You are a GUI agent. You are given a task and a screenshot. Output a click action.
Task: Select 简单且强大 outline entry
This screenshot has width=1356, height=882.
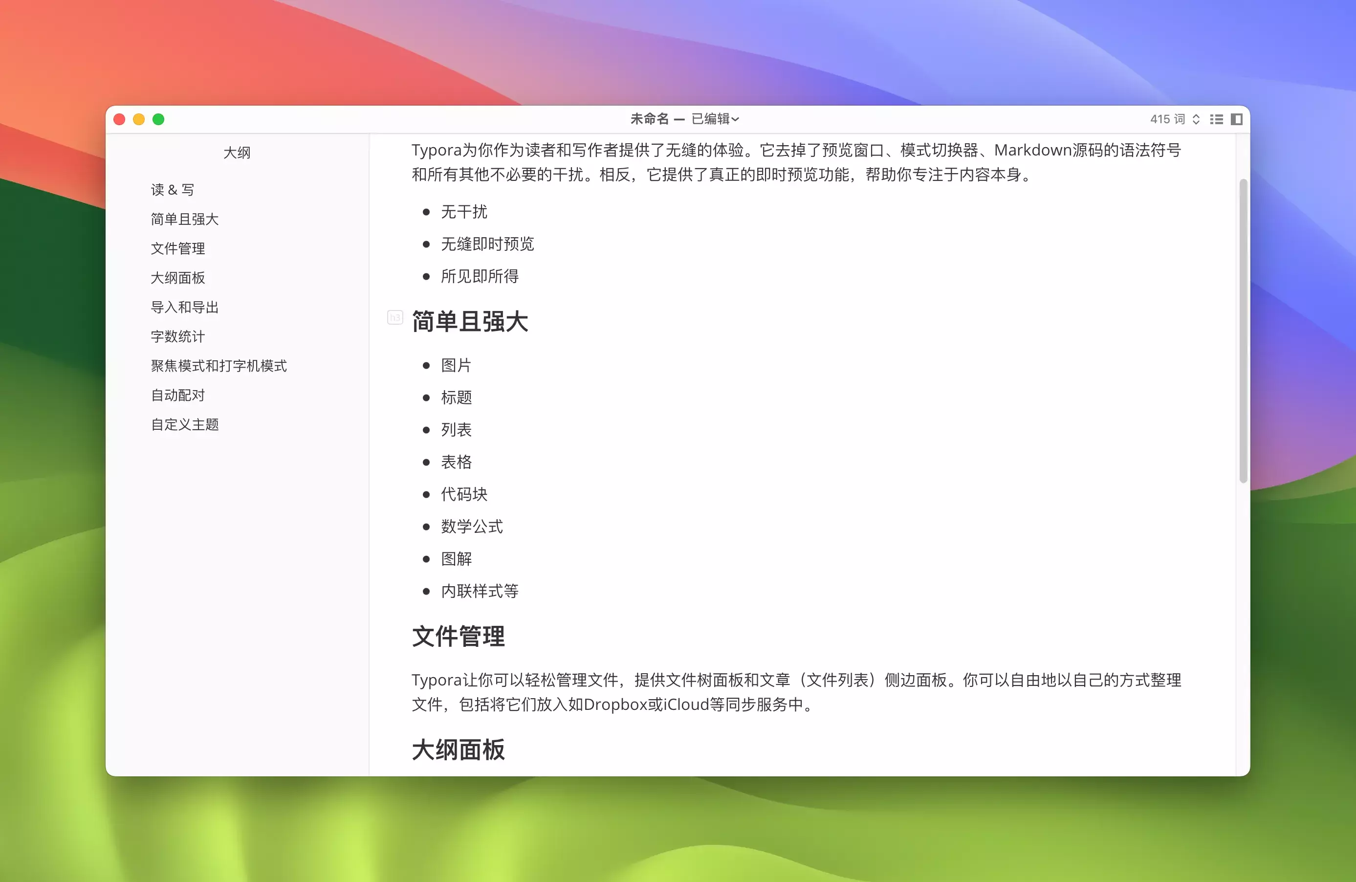185,219
